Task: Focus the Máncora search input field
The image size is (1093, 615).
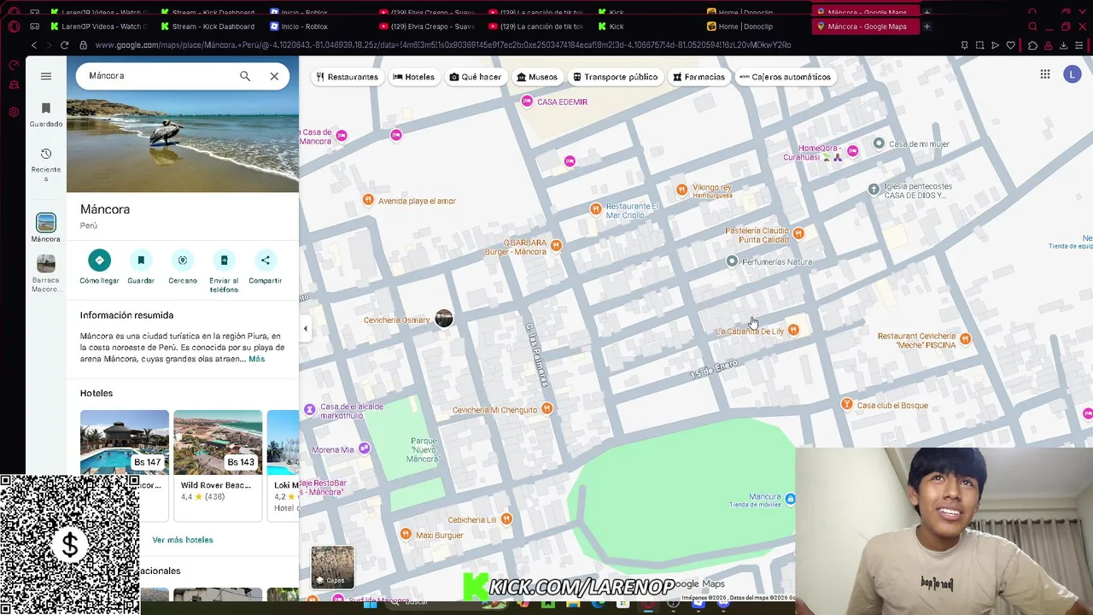Action: [158, 76]
